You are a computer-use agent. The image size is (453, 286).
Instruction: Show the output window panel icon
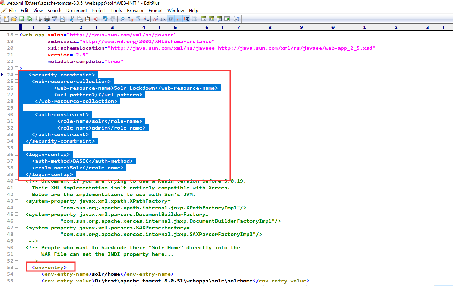click(219, 19)
